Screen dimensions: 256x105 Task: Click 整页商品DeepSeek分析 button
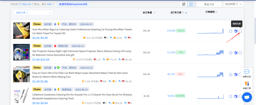tap(72, 4)
